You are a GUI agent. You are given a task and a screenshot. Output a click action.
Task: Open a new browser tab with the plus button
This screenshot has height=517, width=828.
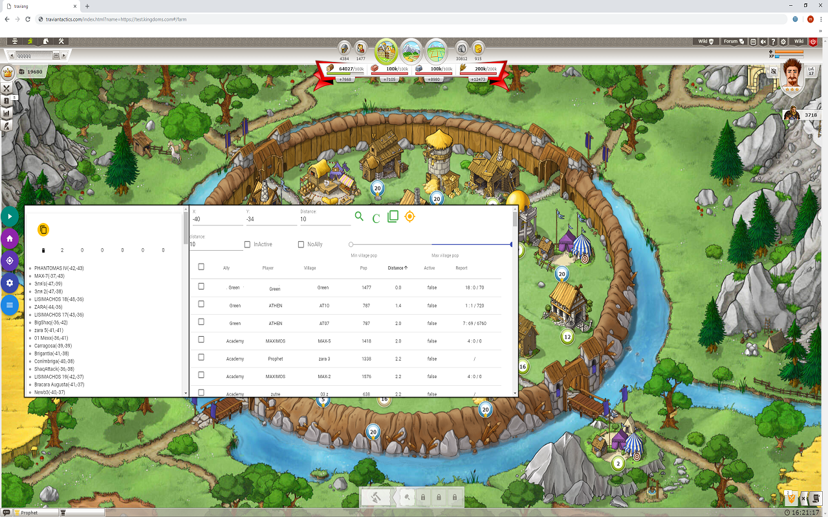87,6
